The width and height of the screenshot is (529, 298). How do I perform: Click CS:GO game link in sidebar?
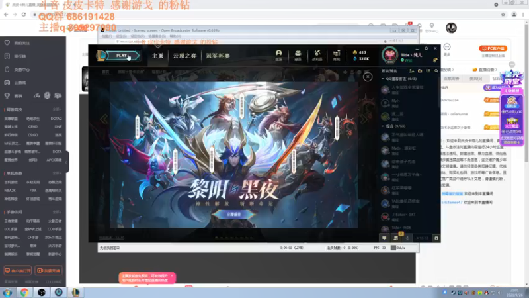click(x=33, y=135)
